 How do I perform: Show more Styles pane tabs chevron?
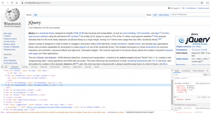(207, 71)
